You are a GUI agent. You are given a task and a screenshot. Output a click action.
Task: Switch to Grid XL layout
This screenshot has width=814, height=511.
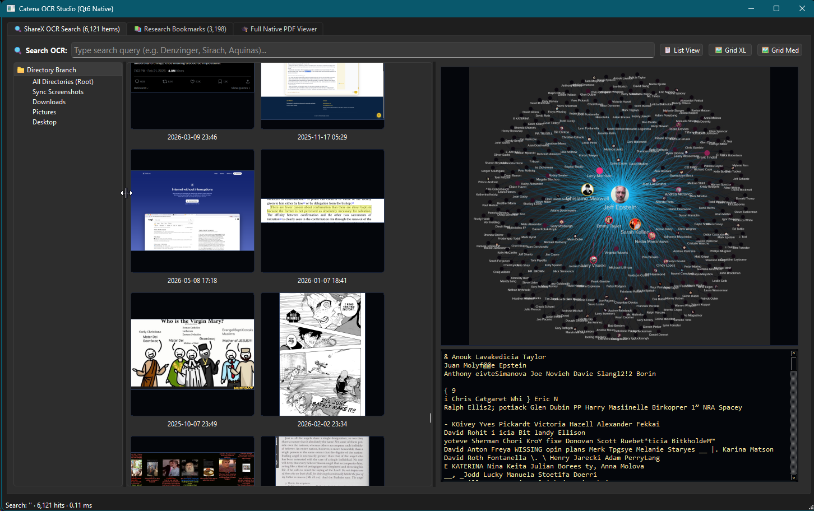click(x=730, y=50)
